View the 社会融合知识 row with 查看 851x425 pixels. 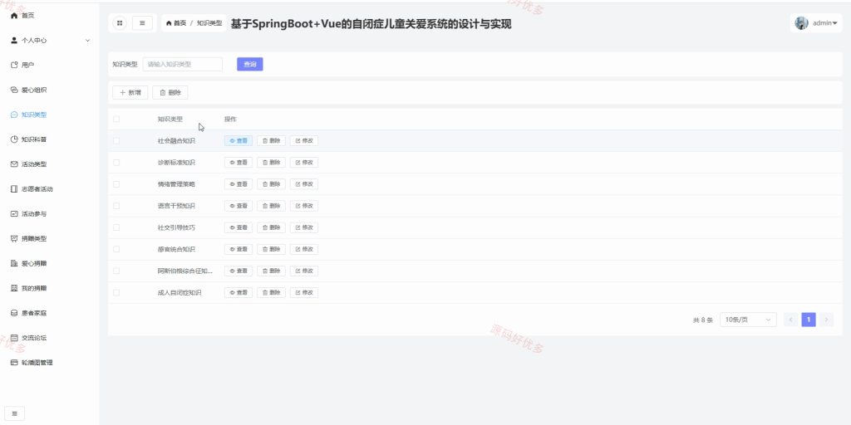(x=239, y=141)
